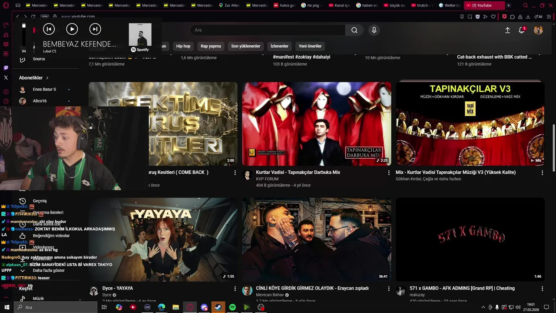Open the extensions cube icon
Screen dimensions: 556x313
(x=512, y=17)
